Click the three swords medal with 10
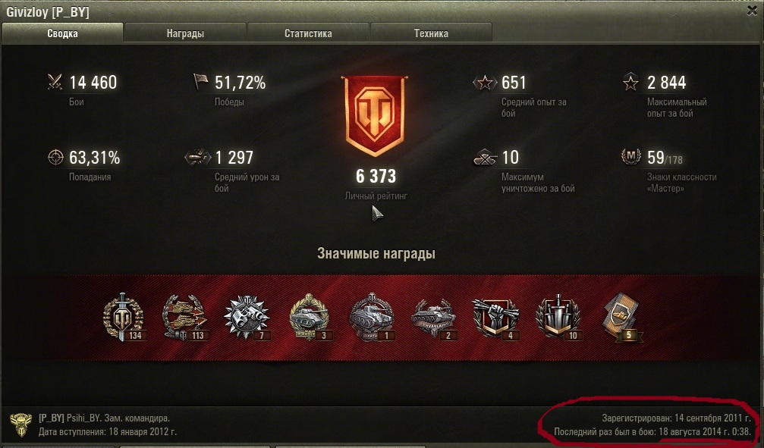This screenshot has width=764, height=448. click(558, 317)
